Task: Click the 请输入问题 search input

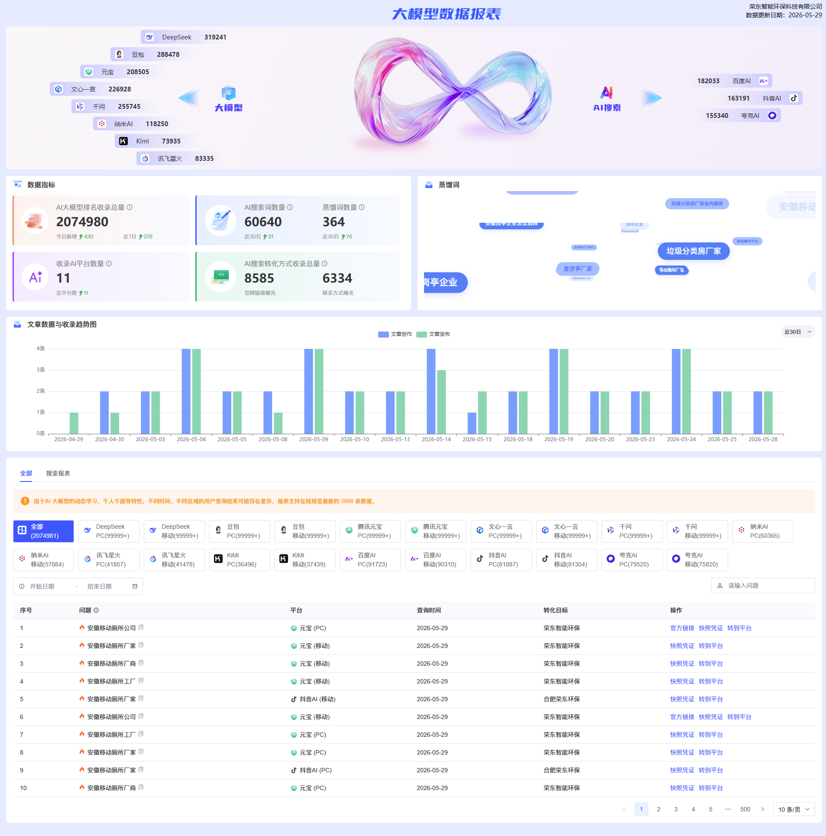Action: tap(763, 586)
